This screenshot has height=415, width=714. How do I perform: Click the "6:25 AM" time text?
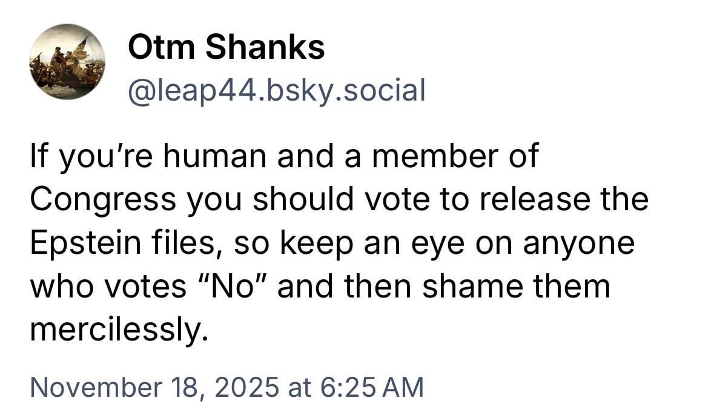click(371, 387)
